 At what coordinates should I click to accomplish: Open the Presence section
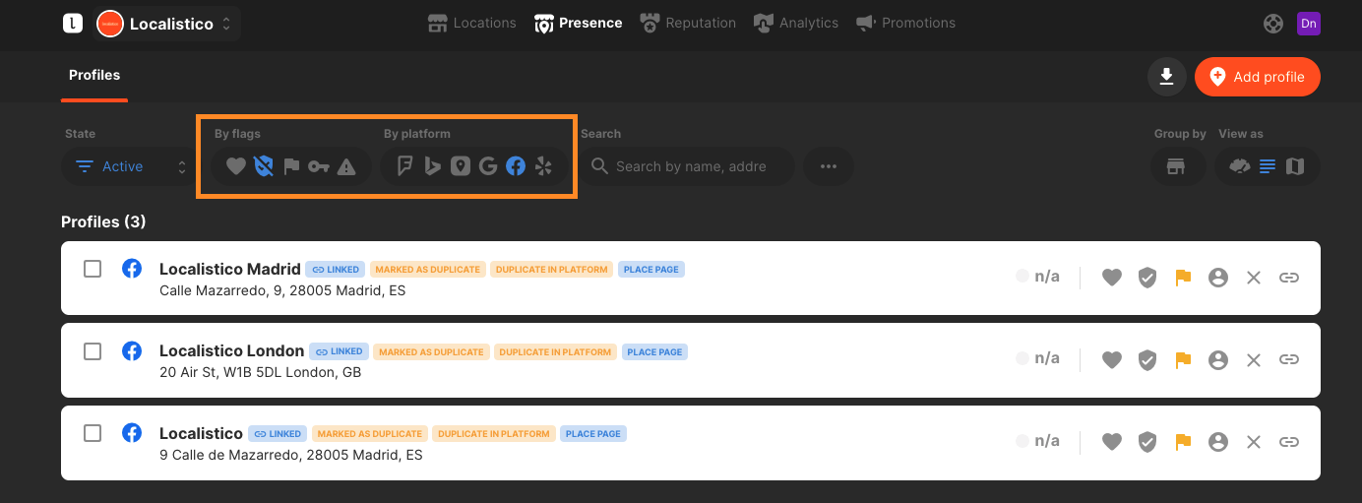579,23
